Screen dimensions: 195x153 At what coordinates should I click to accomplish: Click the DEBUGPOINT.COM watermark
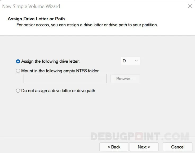coord(140,136)
